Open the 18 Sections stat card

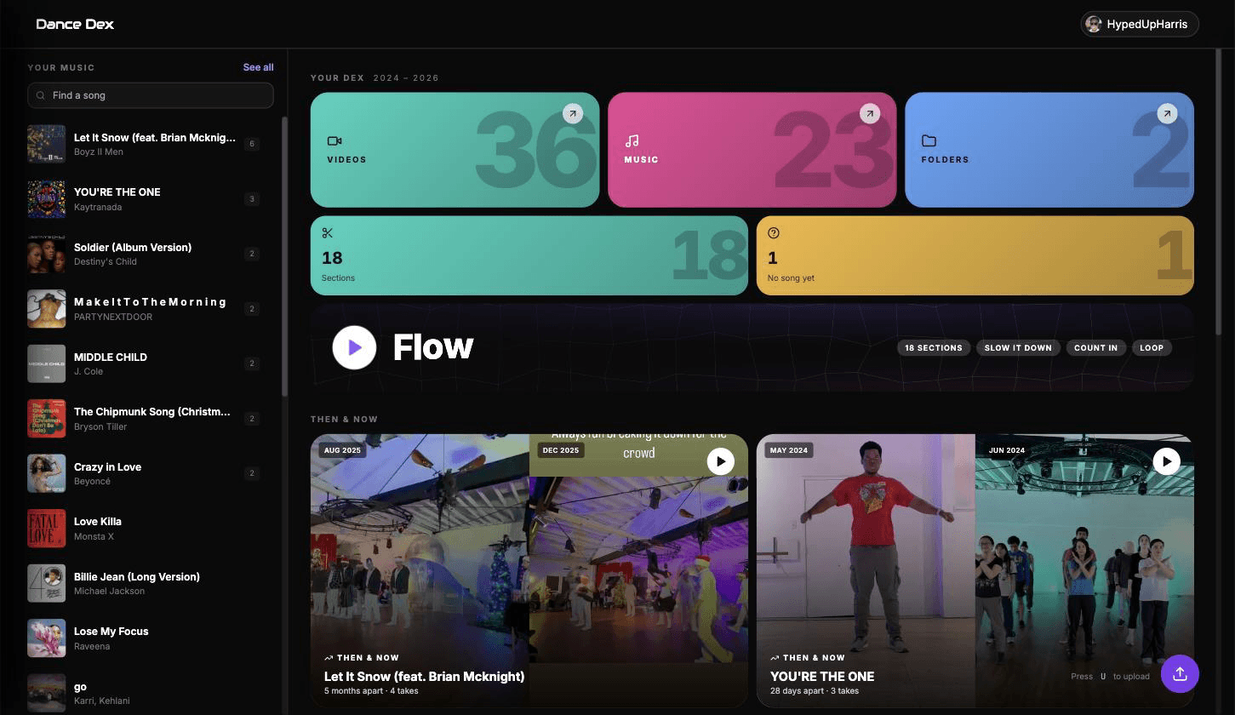(529, 255)
